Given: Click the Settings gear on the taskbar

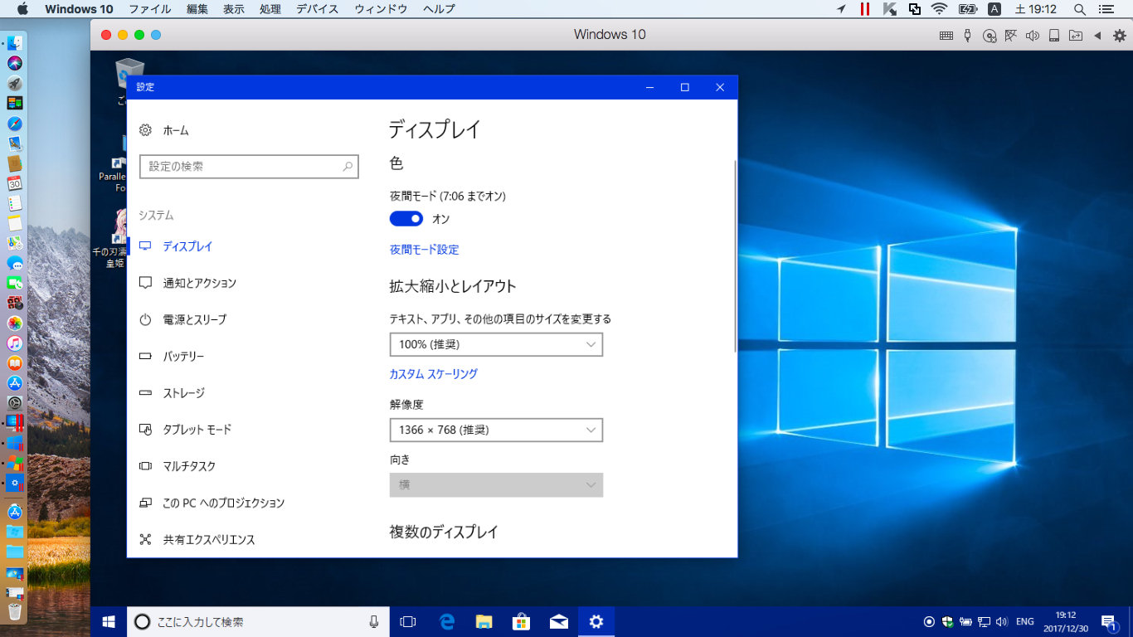Looking at the screenshot, I should [x=596, y=621].
